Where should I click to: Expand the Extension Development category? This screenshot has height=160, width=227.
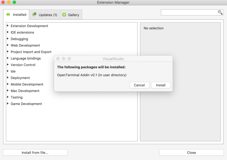pos(8,26)
